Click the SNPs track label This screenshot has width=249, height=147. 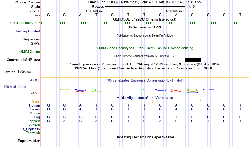pos(35,43)
